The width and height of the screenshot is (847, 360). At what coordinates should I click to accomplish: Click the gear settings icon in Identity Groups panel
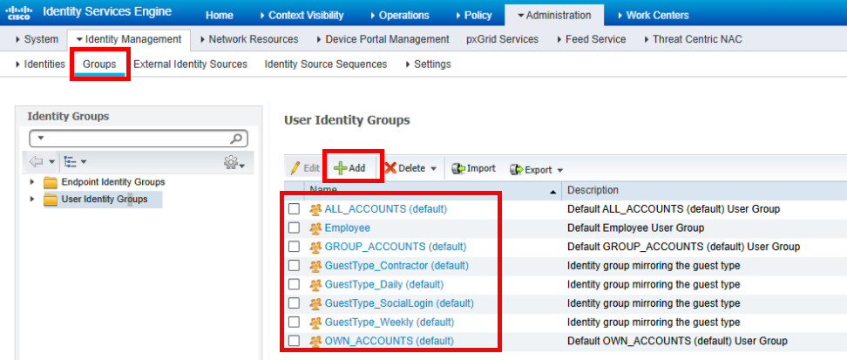click(234, 163)
